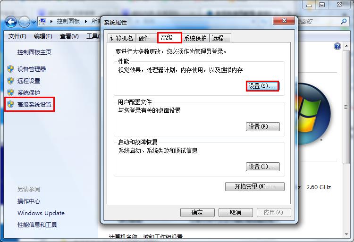This screenshot has height=242, width=354.
Task: Click the 确定 button
Action: click(x=197, y=212)
